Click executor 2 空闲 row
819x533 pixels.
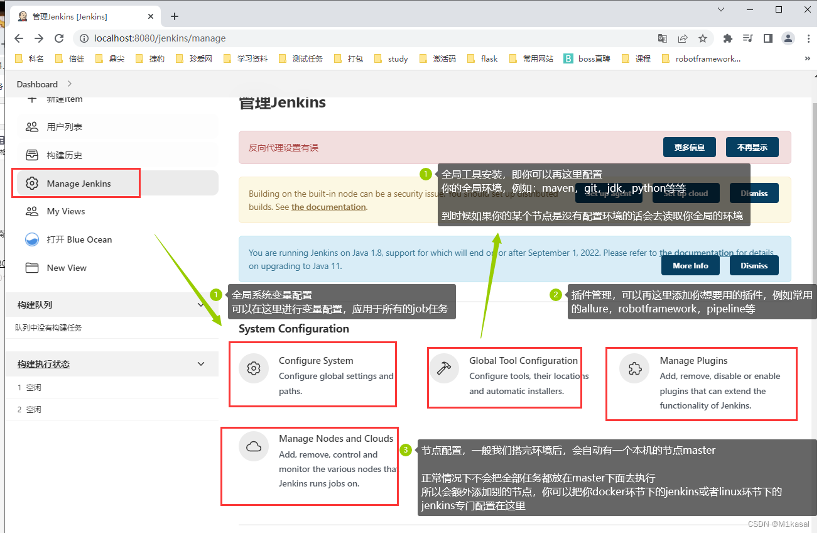pyautogui.click(x=112, y=409)
